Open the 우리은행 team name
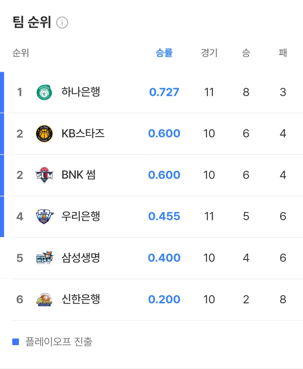Image resolution: width=303 pixels, height=369 pixels. [81, 216]
